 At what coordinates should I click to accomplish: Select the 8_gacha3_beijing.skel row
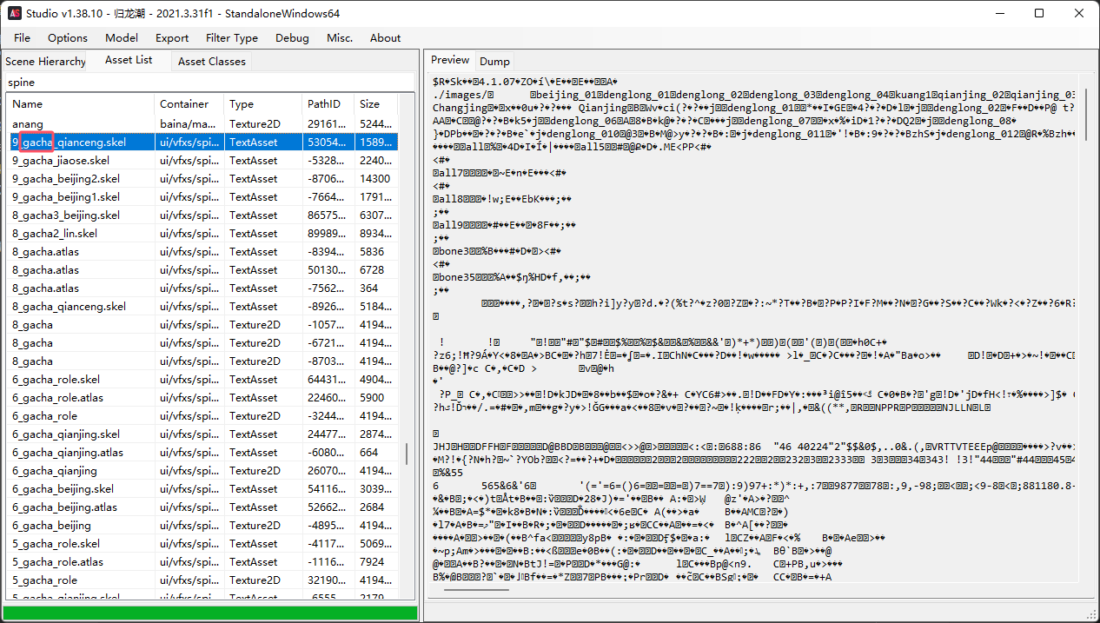(203, 215)
